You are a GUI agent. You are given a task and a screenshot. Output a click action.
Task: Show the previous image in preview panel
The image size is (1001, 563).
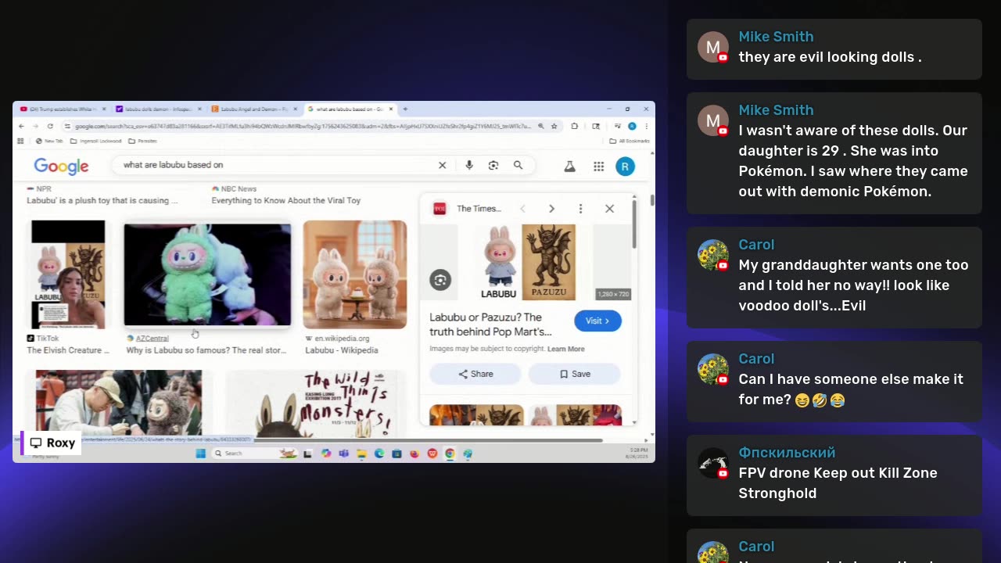pos(522,209)
